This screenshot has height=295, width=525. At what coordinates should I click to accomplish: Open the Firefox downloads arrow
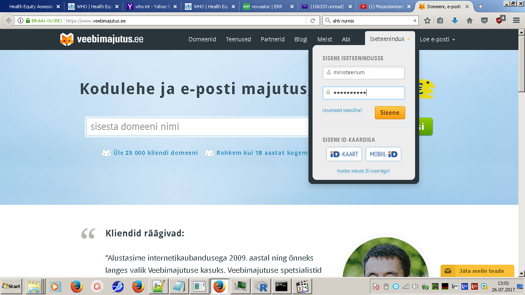454,20
